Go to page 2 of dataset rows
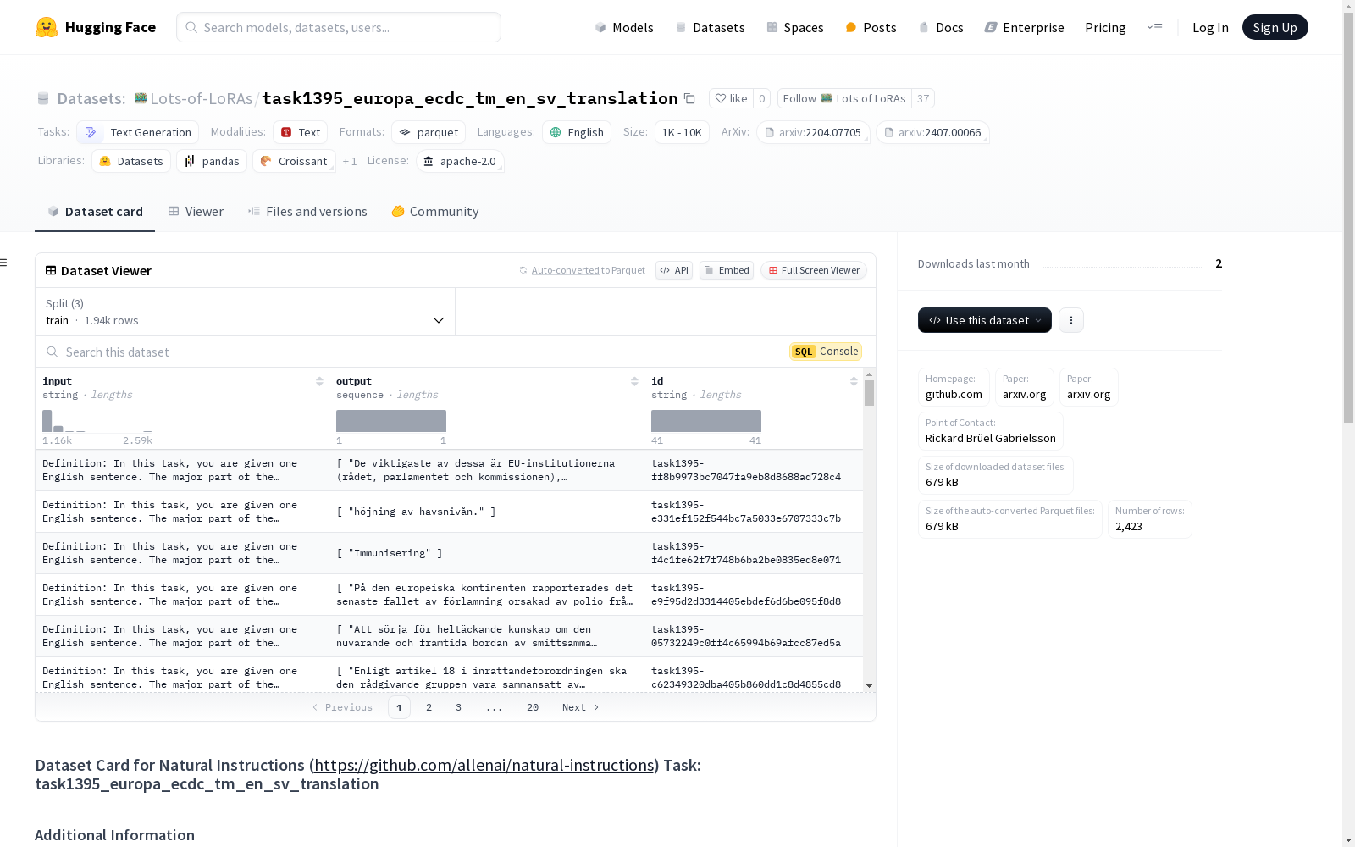Screen dimensions: 1355x847 [429, 707]
